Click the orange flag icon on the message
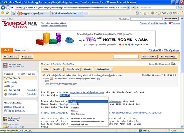The height and width of the screenshot is (133, 184). [x=44, y=75]
